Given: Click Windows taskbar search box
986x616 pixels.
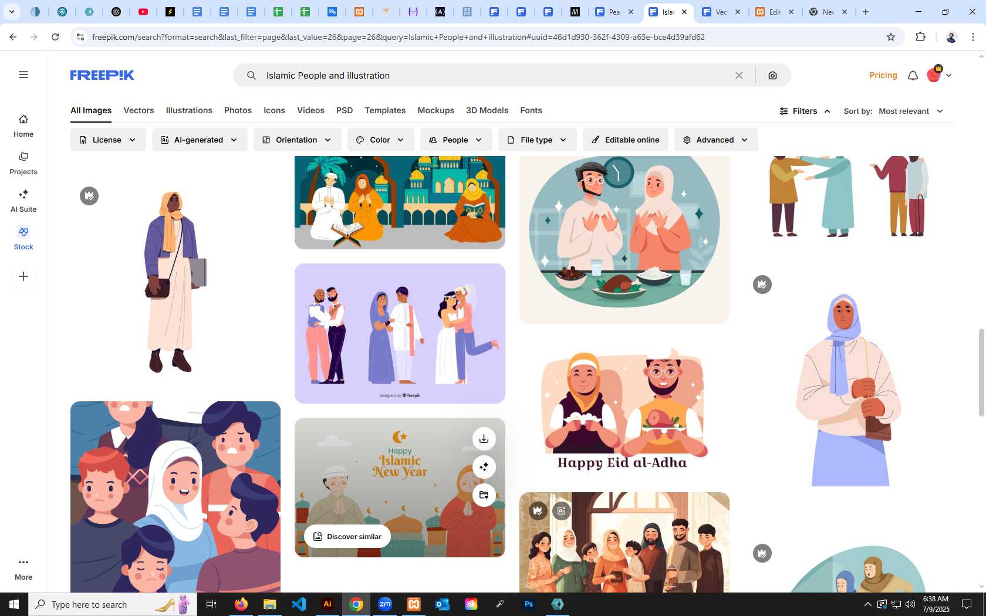Looking at the screenshot, I should click(113, 604).
